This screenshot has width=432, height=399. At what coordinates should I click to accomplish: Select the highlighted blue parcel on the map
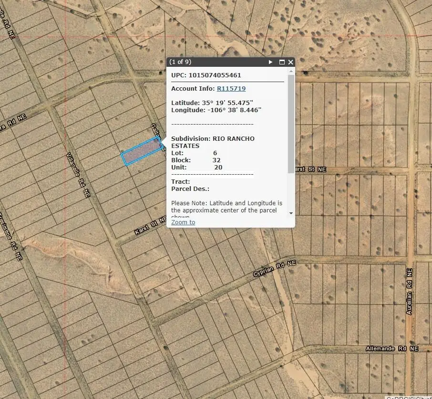click(142, 151)
